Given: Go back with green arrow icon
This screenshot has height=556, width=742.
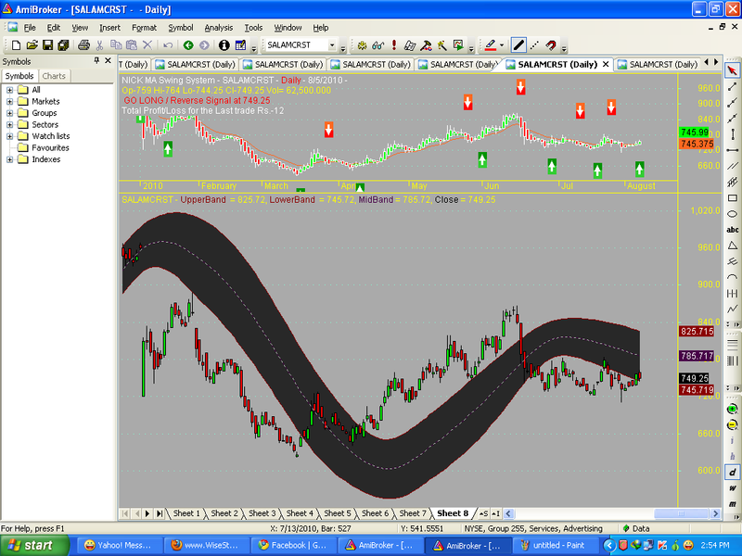Looking at the screenshot, I should coord(188,45).
